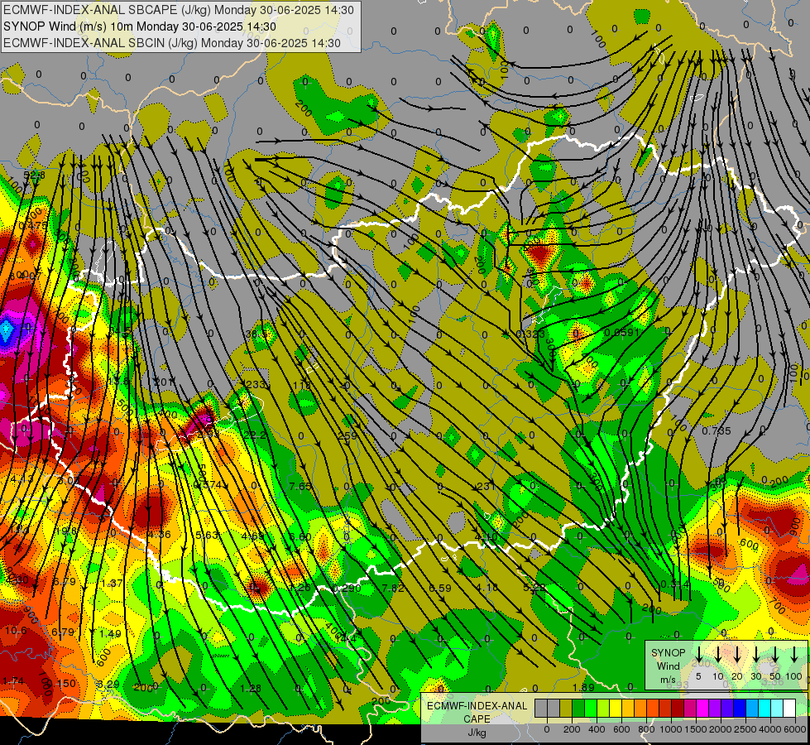
Task: Click the 118 grid value on the map
Action: [302, 385]
